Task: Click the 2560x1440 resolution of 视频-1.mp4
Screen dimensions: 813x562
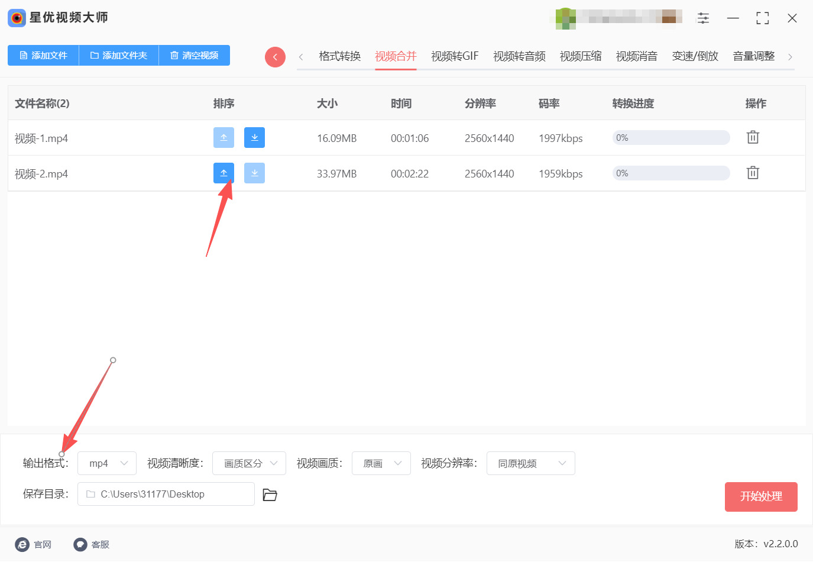Action: (x=490, y=138)
